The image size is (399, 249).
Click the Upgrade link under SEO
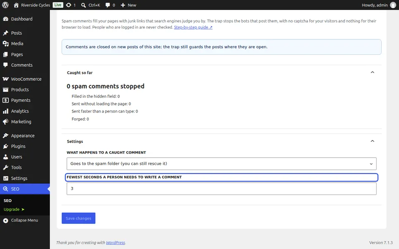(14, 209)
